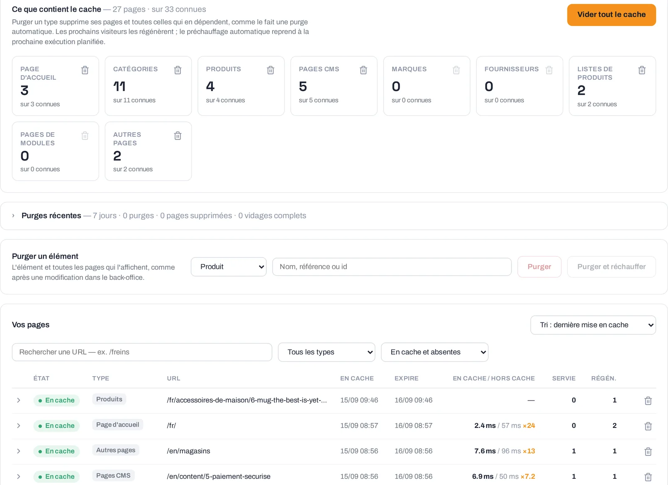Viewport: 668px width, 485px height.
Task: Click the Vider tout le cache button
Action: (611, 15)
